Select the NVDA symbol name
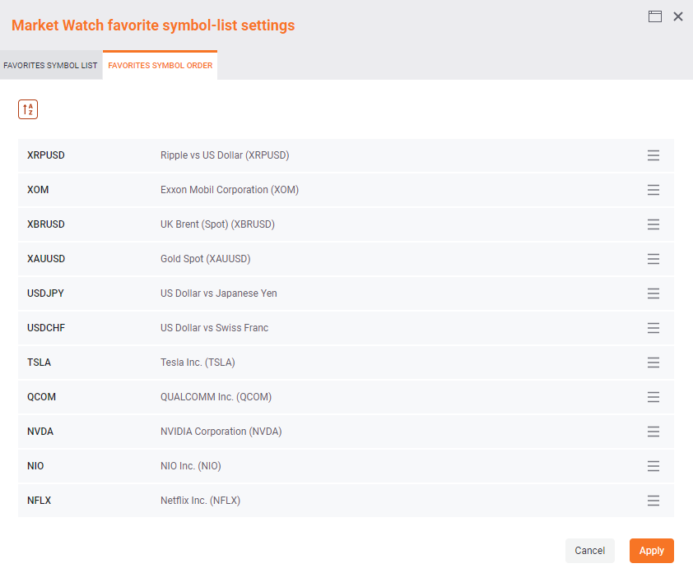The image size is (693, 582). 40,432
